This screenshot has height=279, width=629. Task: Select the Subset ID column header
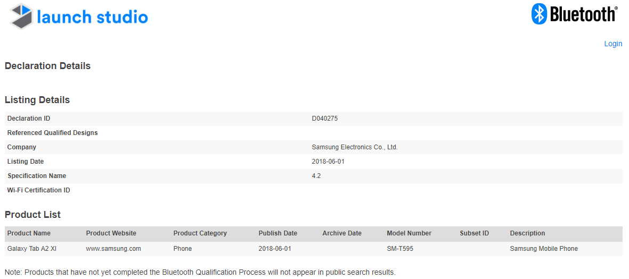(x=474, y=233)
